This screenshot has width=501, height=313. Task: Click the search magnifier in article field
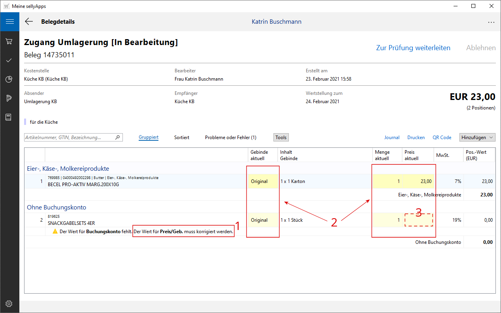click(x=117, y=138)
